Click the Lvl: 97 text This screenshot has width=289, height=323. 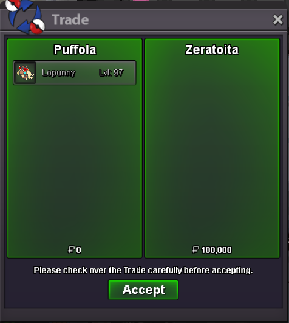point(111,73)
